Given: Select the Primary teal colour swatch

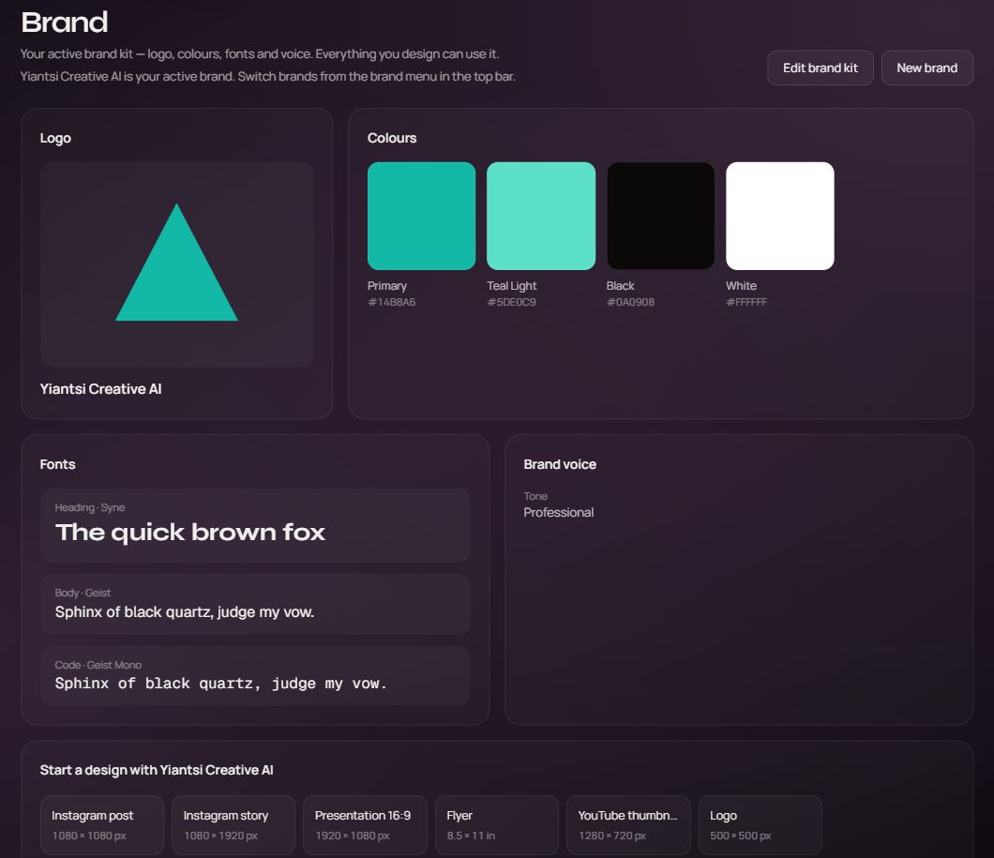Looking at the screenshot, I should pos(422,216).
